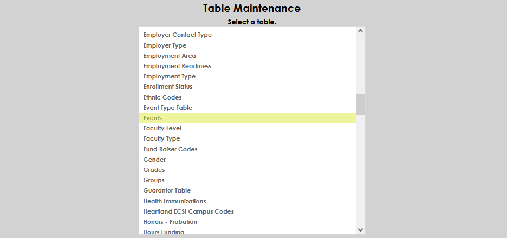Choose the Ethnic Codes table

tap(162, 97)
